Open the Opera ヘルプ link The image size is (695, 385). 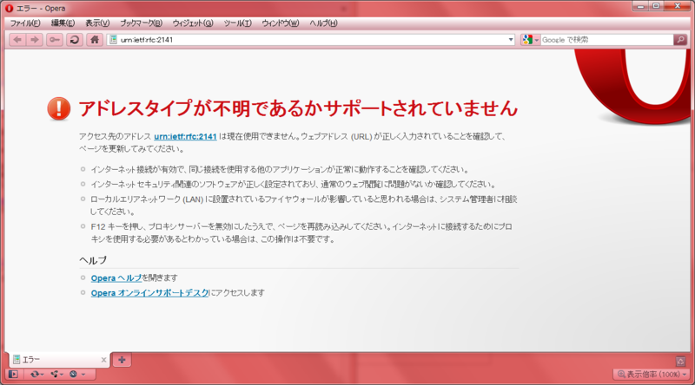pyautogui.click(x=116, y=277)
